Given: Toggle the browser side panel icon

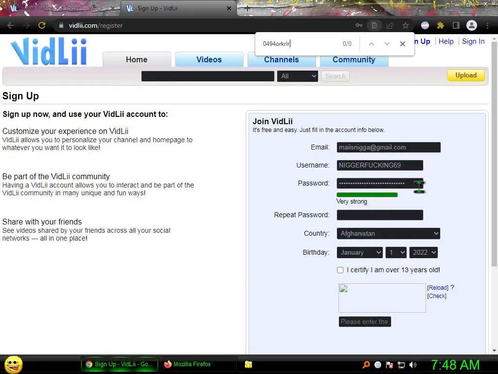Looking at the screenshot, I should [x=456, y=25].
